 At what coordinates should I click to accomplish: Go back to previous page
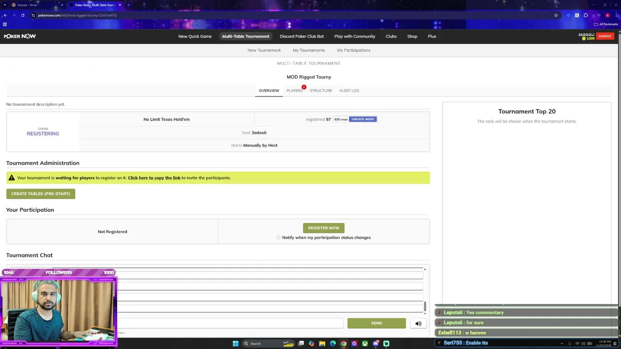[5, 15]
